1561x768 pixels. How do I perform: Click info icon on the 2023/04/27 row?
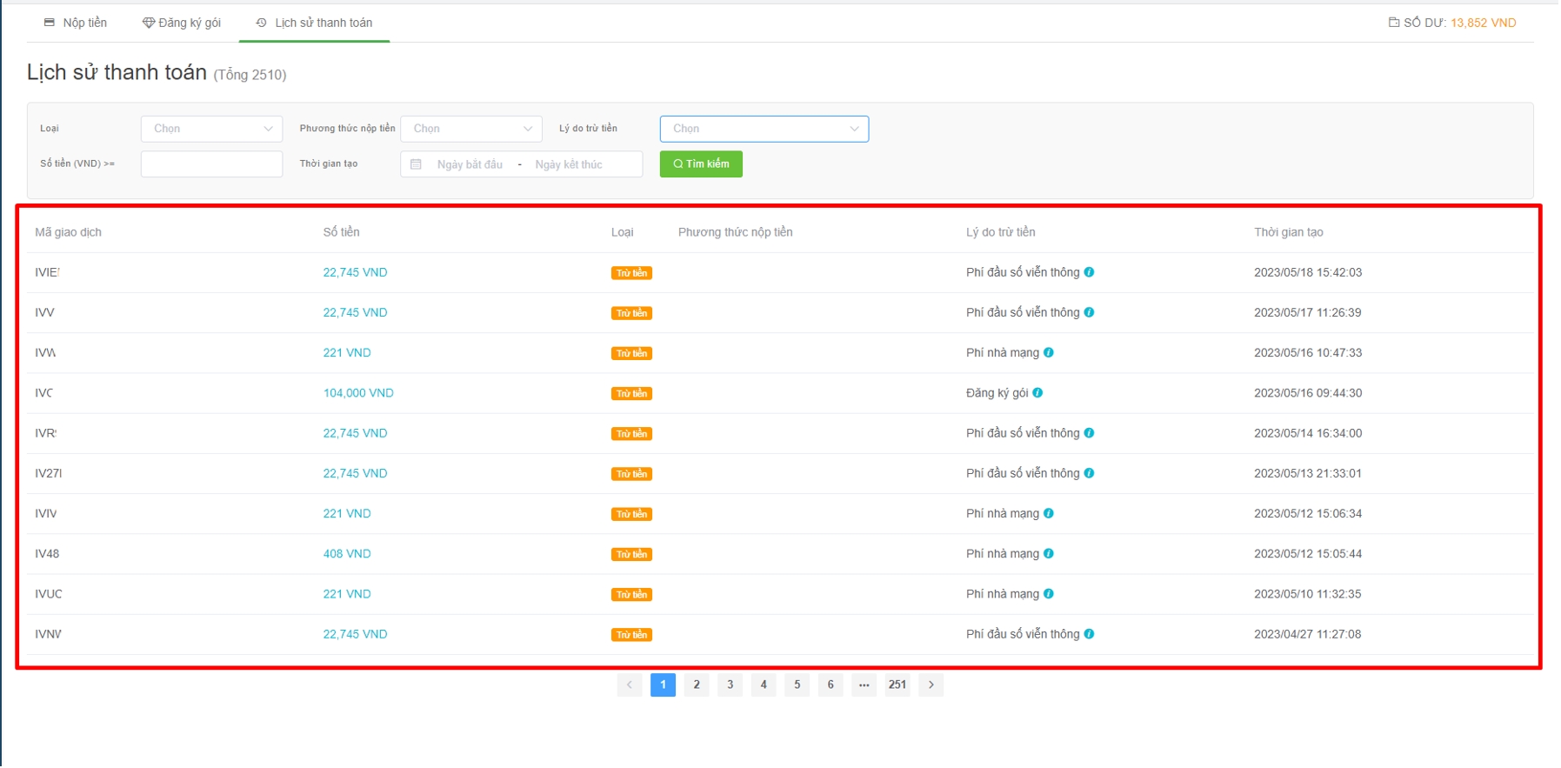[x=1089, y=634]
